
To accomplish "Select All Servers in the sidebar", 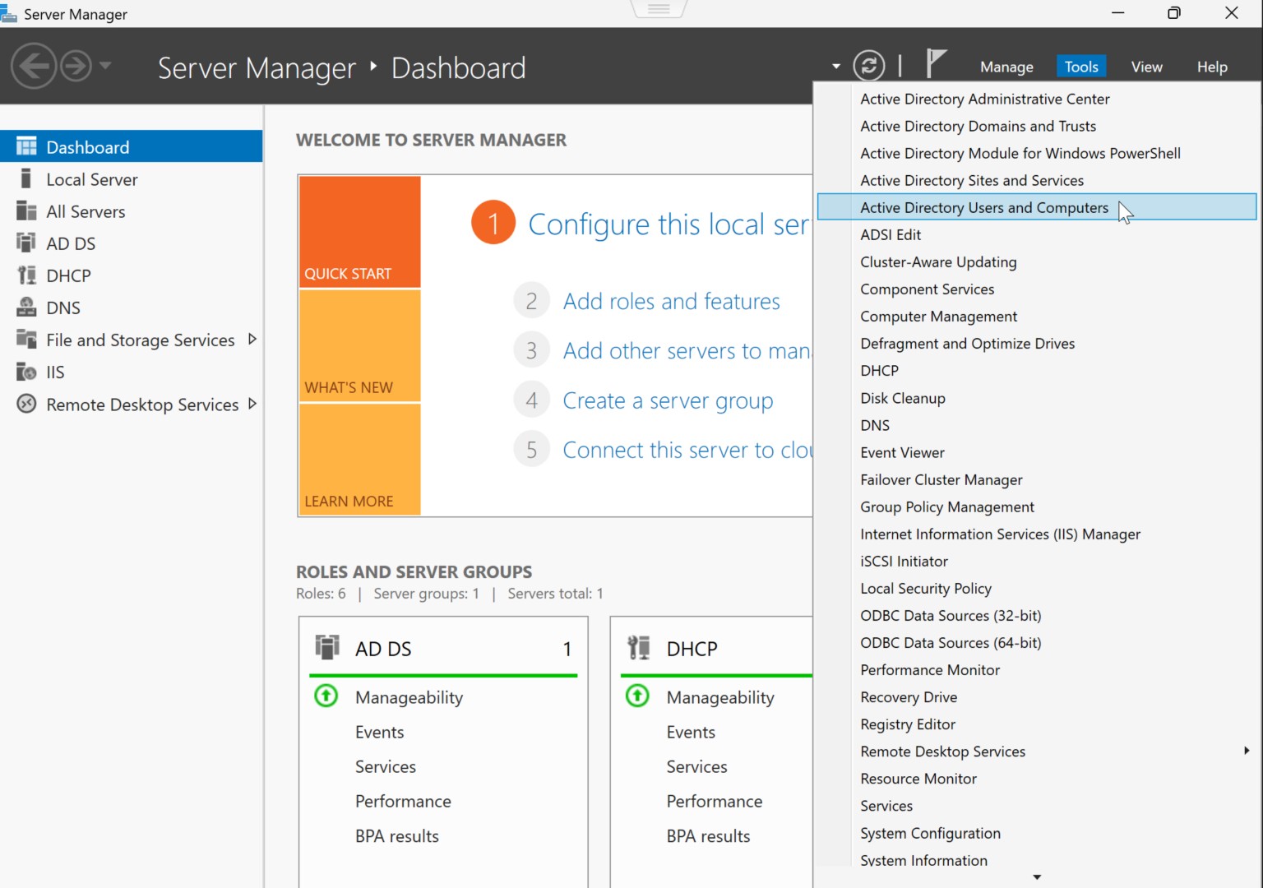I will click(132, 211).
